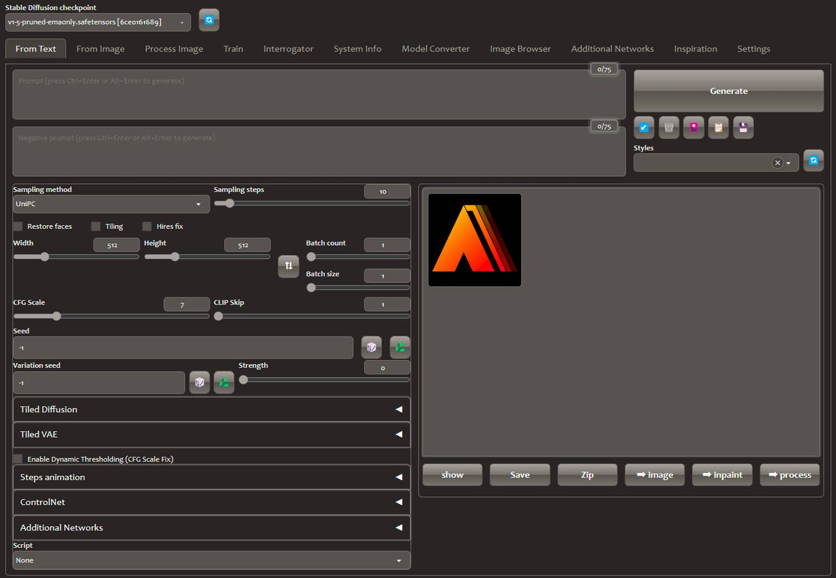The width and height of the screenshot is (836, 578).
Task: Open the Sampling method dropdown
Action: pos(111,204)
